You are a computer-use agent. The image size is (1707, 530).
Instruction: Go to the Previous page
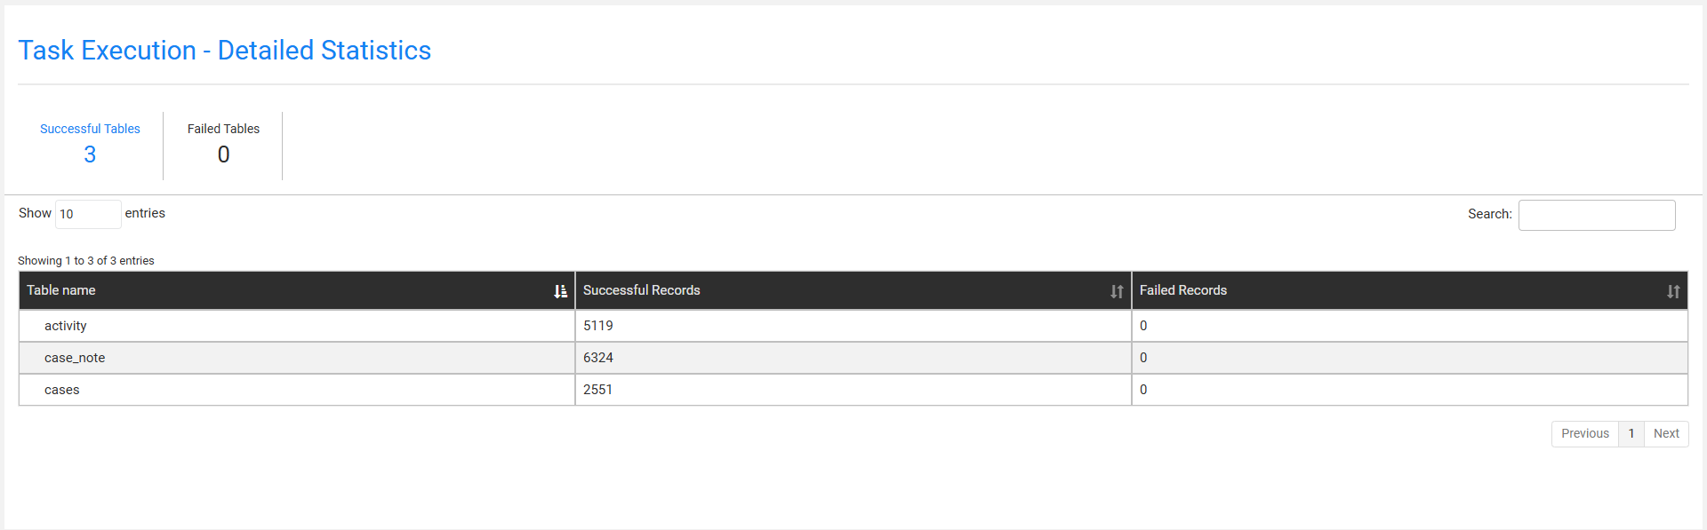click(1584, 433)
